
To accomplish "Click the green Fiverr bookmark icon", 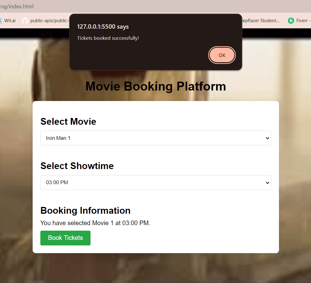I will click(x=291, y=21).
